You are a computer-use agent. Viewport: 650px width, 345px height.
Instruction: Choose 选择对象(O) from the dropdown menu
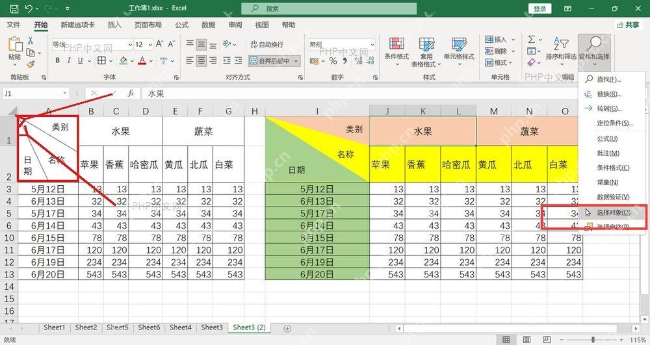tap(612, 212)
